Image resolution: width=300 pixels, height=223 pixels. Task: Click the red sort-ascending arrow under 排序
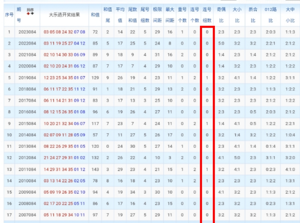click(x=28, y=13)
